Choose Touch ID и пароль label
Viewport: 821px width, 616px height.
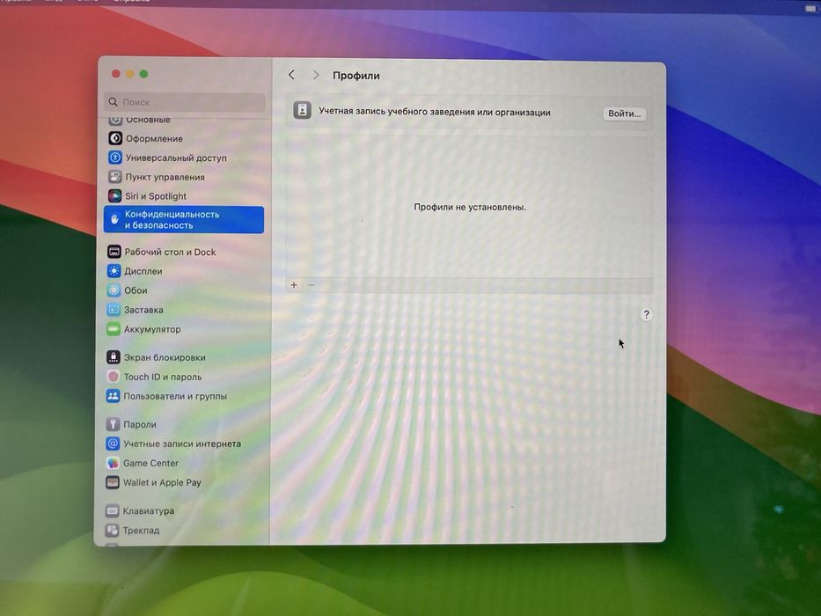point(162,377)
